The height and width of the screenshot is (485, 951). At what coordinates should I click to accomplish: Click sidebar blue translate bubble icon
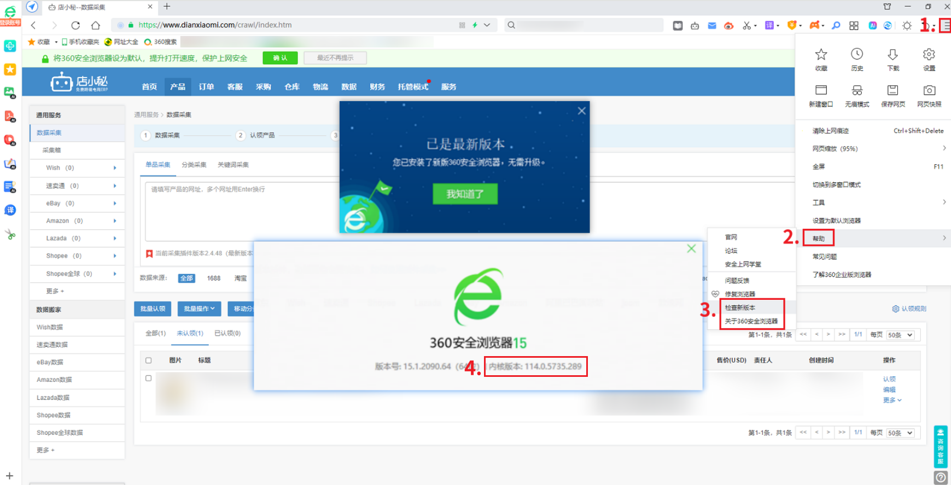coord(10,210)
